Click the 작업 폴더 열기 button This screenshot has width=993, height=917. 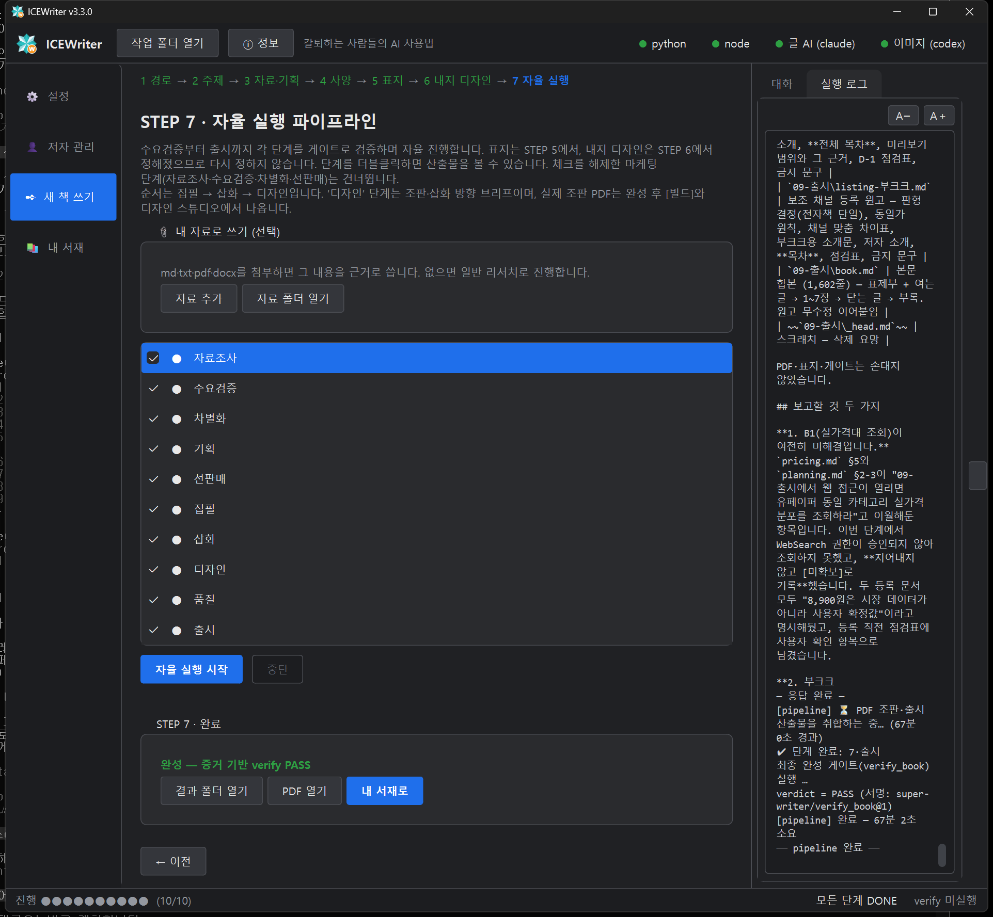coord(167,43)
